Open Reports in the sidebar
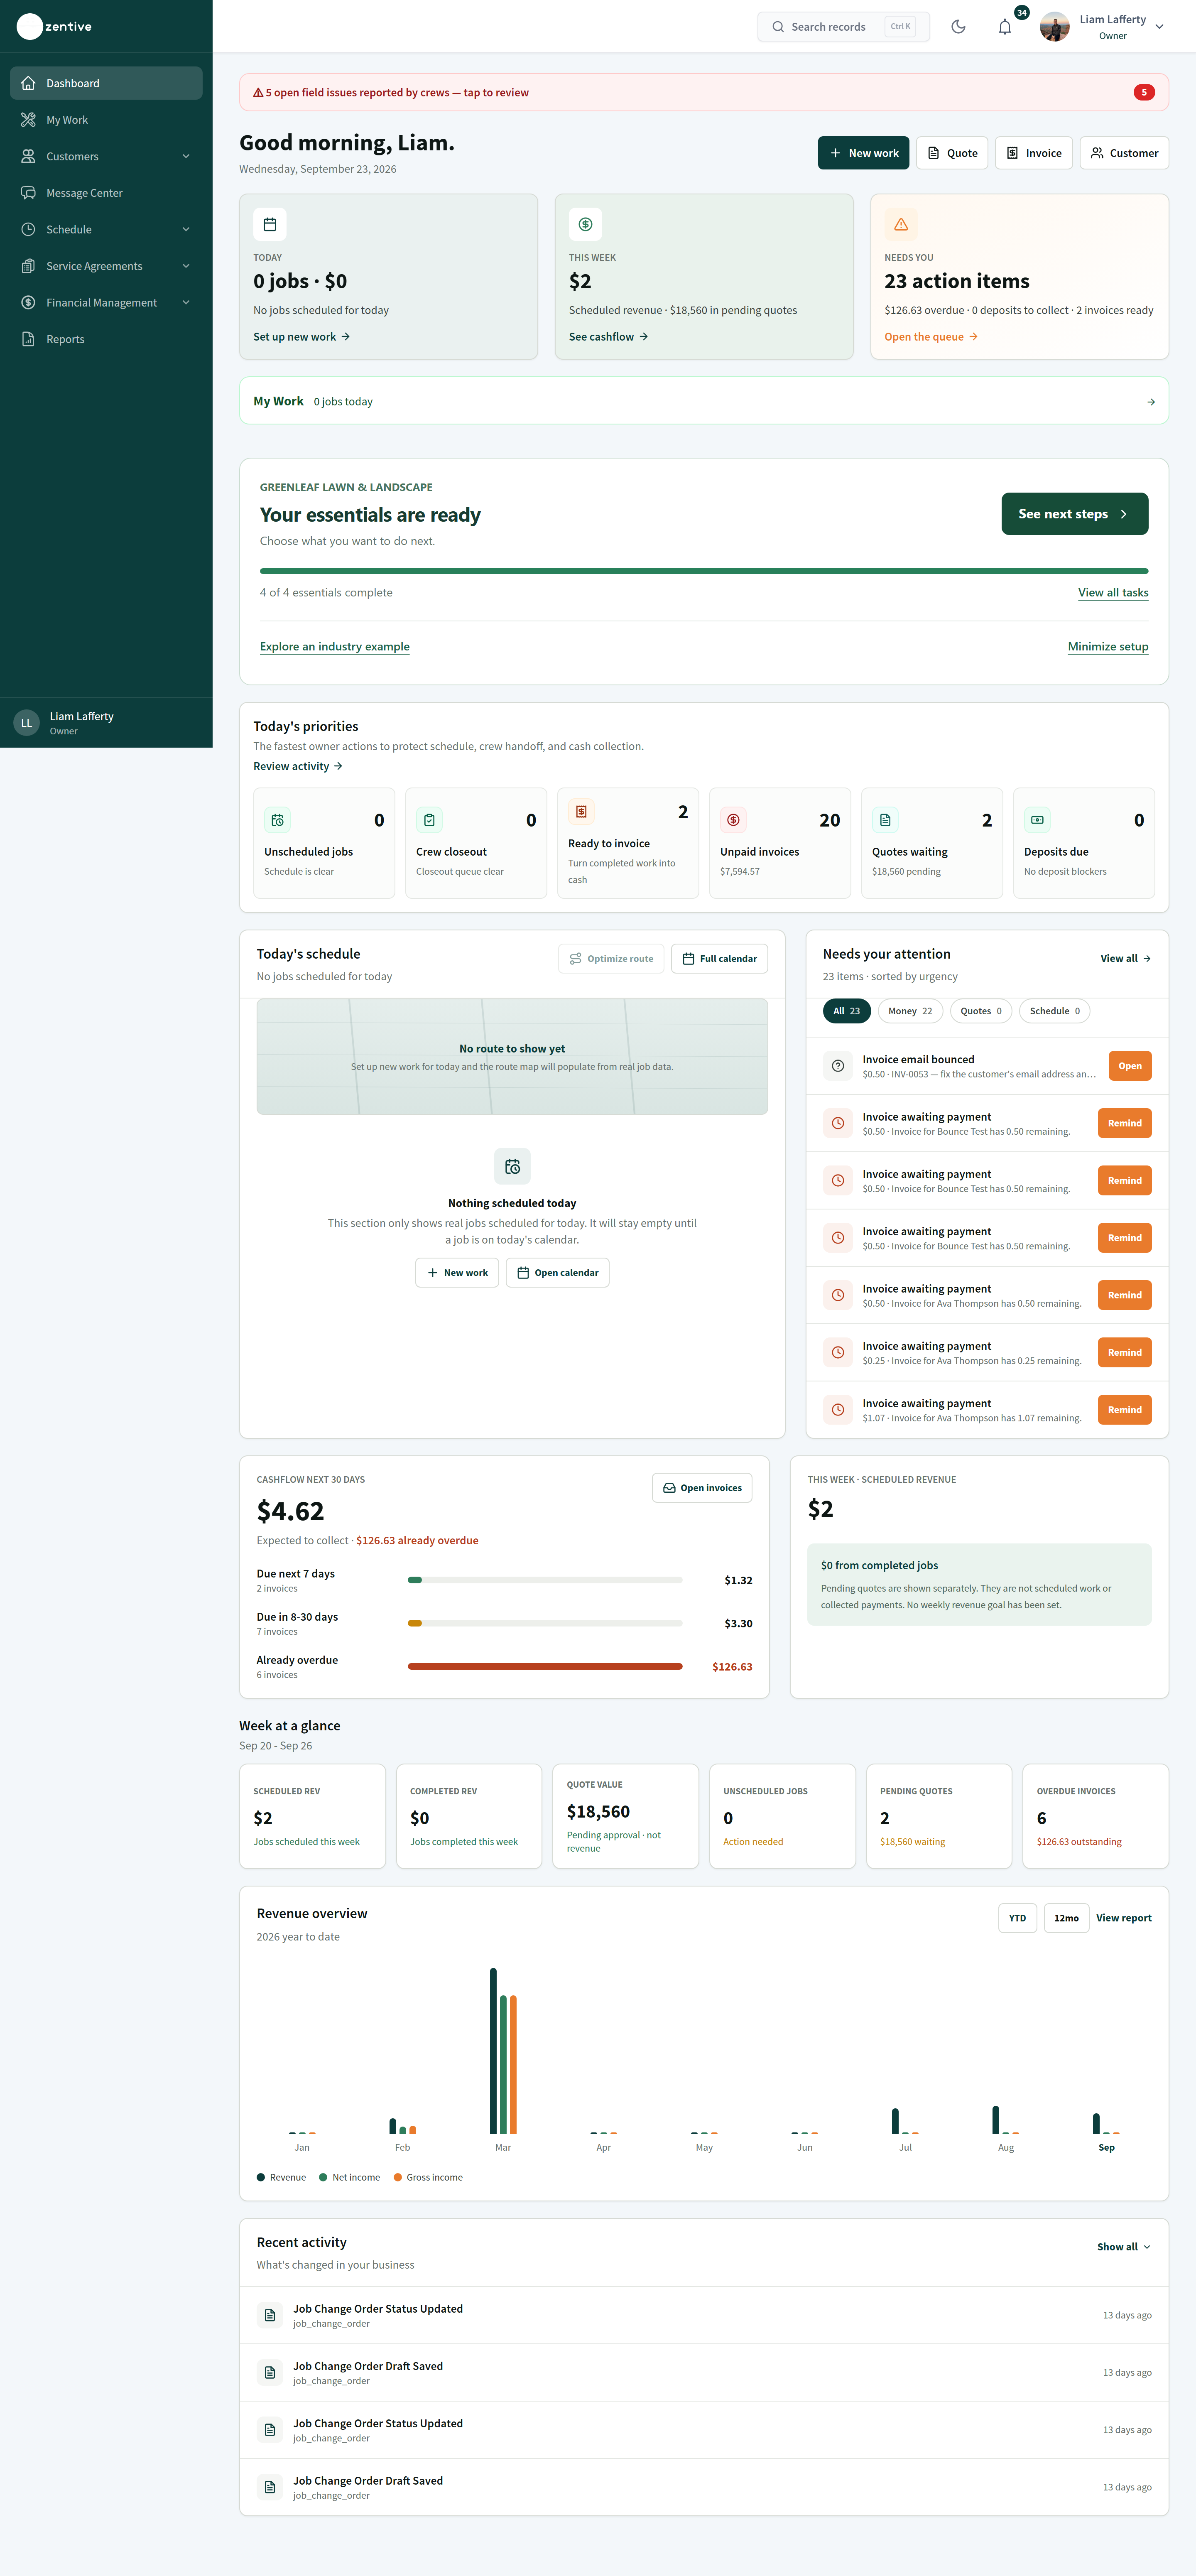The width and height of the screenshot is (1196, 2576). coord(106,339)
